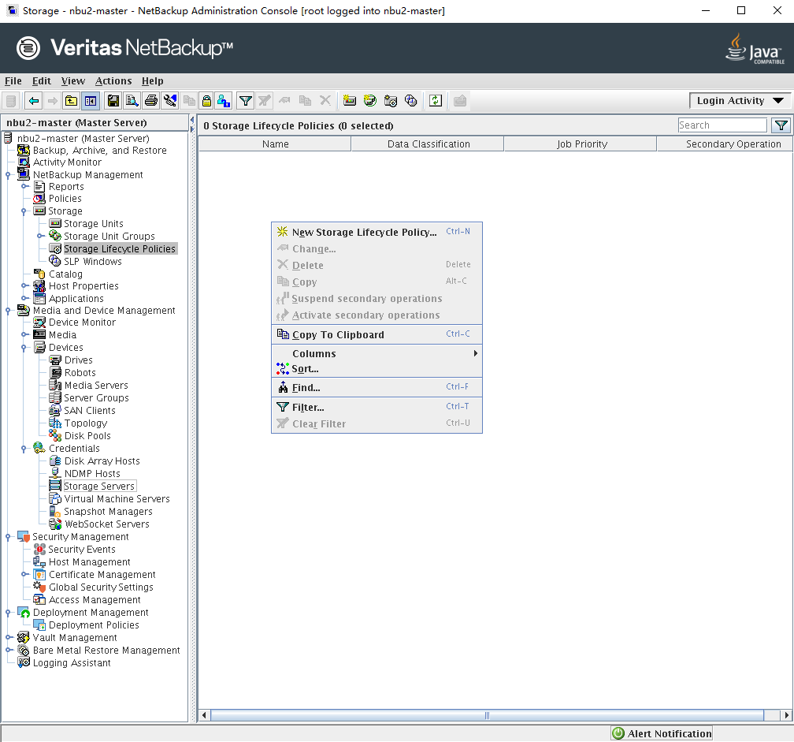Open the Login Activity dropdown
Screen dimensions: 794x742
[x=740, y=101]
